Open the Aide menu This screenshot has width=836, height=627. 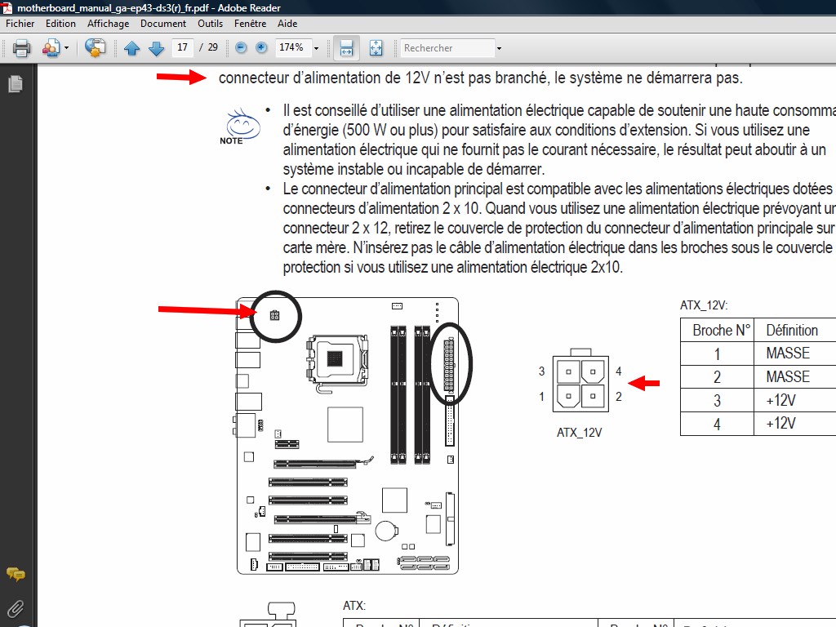pyautogui.click(x=287, y=24)
